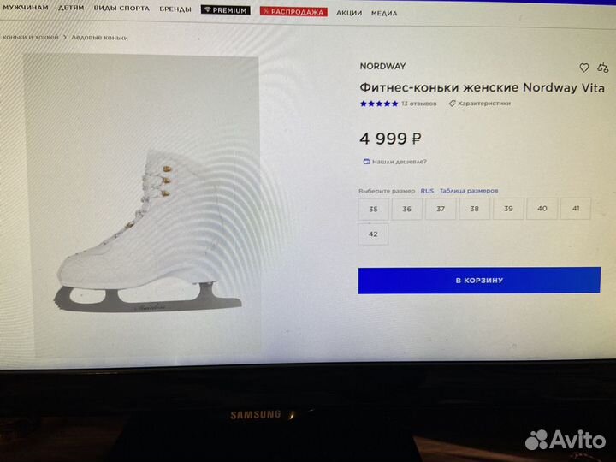Open RUS size system selector
This screenshot has width=616, height=462.
coord(427,191)
